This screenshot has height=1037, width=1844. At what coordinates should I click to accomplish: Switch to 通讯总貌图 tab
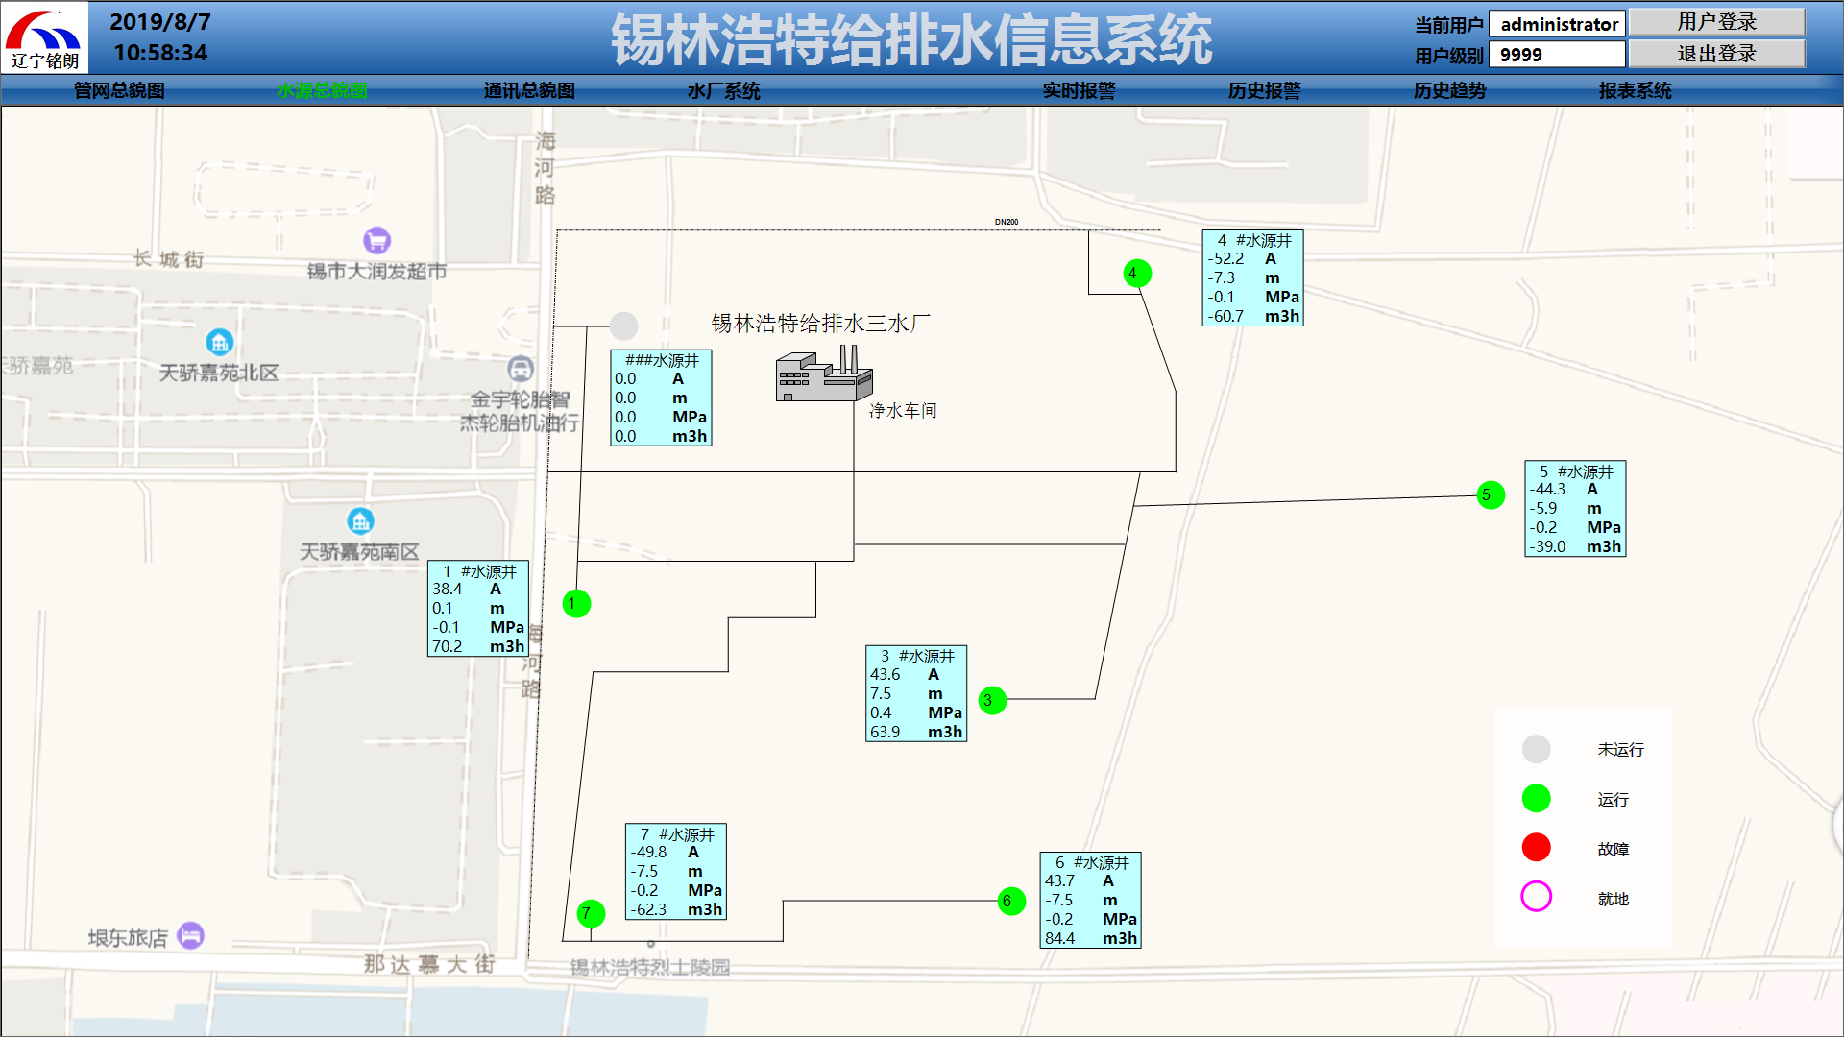(529, 91)
